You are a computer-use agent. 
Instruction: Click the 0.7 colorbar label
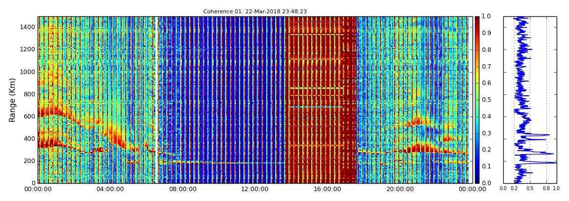coord(485,67)
